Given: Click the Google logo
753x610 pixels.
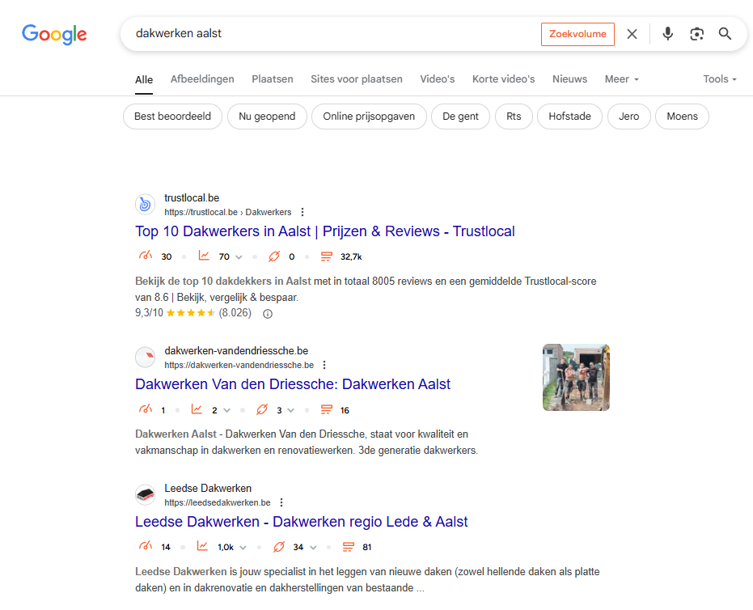Looking at the screenshot, I should pyautogui.click(x=54, y=34).
